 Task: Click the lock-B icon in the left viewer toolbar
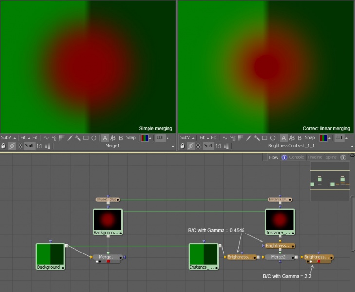(x=54, y=138)
